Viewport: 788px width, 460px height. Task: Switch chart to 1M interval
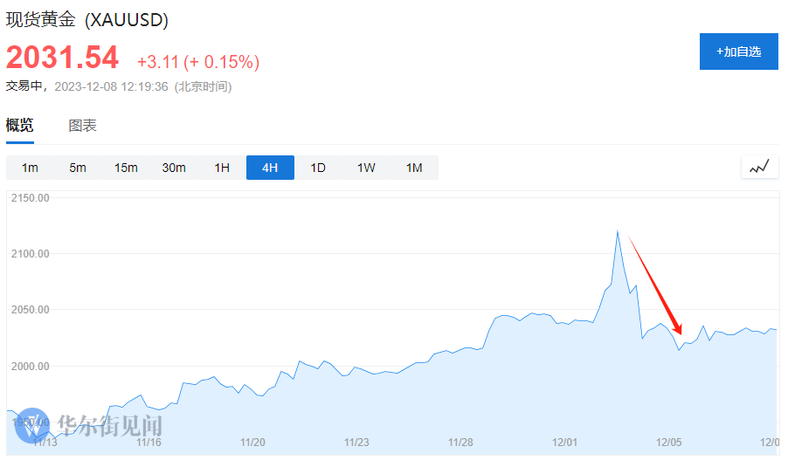414,168
